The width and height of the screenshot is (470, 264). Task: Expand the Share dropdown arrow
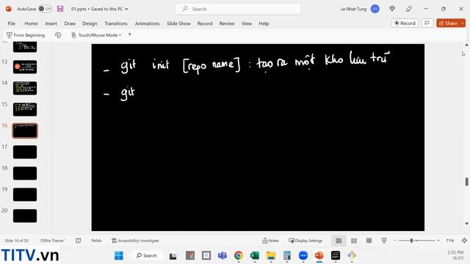(463, 23)
